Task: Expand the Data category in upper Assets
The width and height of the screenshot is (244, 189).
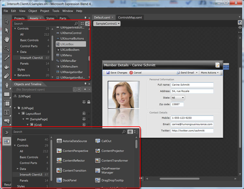Action: [x=18, y=52]
